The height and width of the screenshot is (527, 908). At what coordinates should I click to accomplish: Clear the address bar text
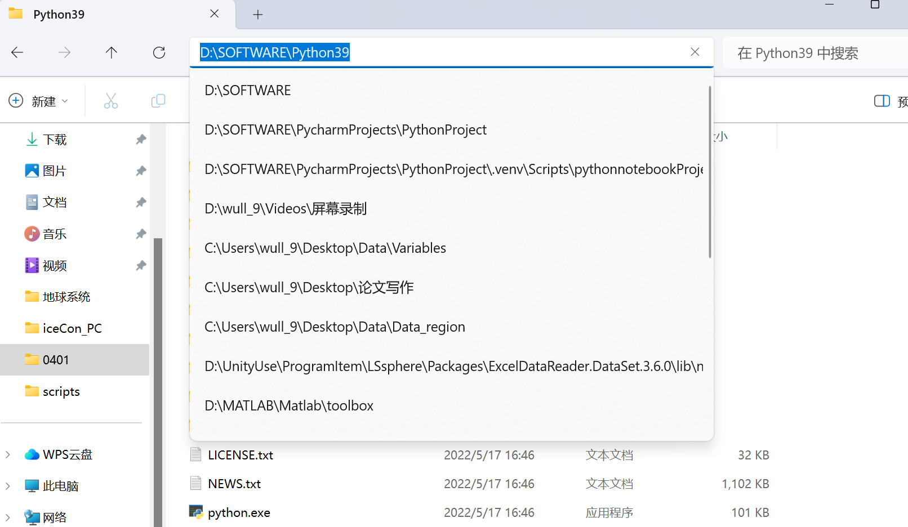[695, 52]
